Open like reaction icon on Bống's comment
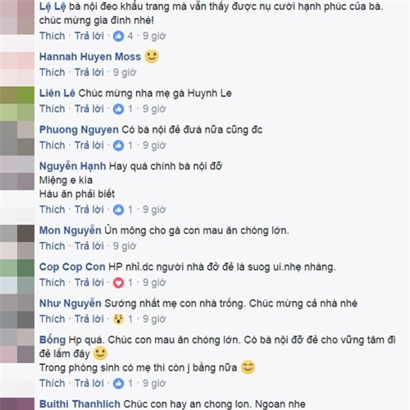This screenshot has width=410, height=410. coord(118,384)
